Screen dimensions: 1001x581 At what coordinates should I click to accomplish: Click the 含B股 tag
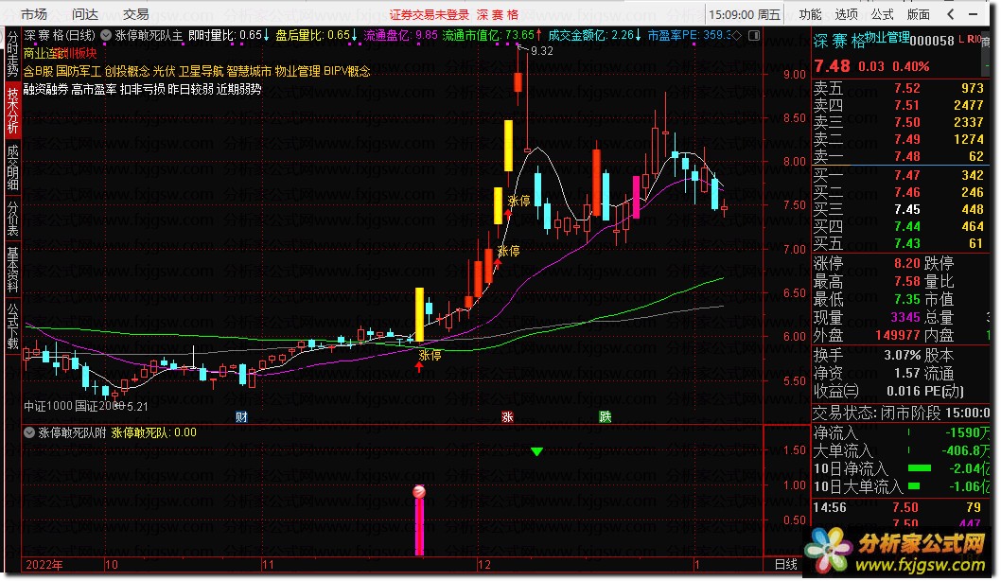pos(38,71)
